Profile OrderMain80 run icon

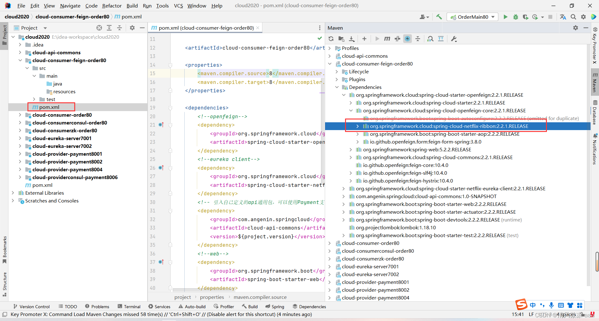coord(535,17)
